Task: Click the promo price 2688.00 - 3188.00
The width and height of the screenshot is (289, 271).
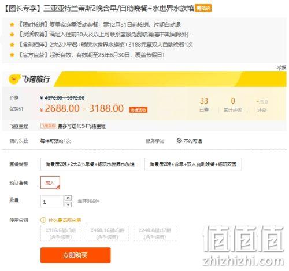Action: 84,108
